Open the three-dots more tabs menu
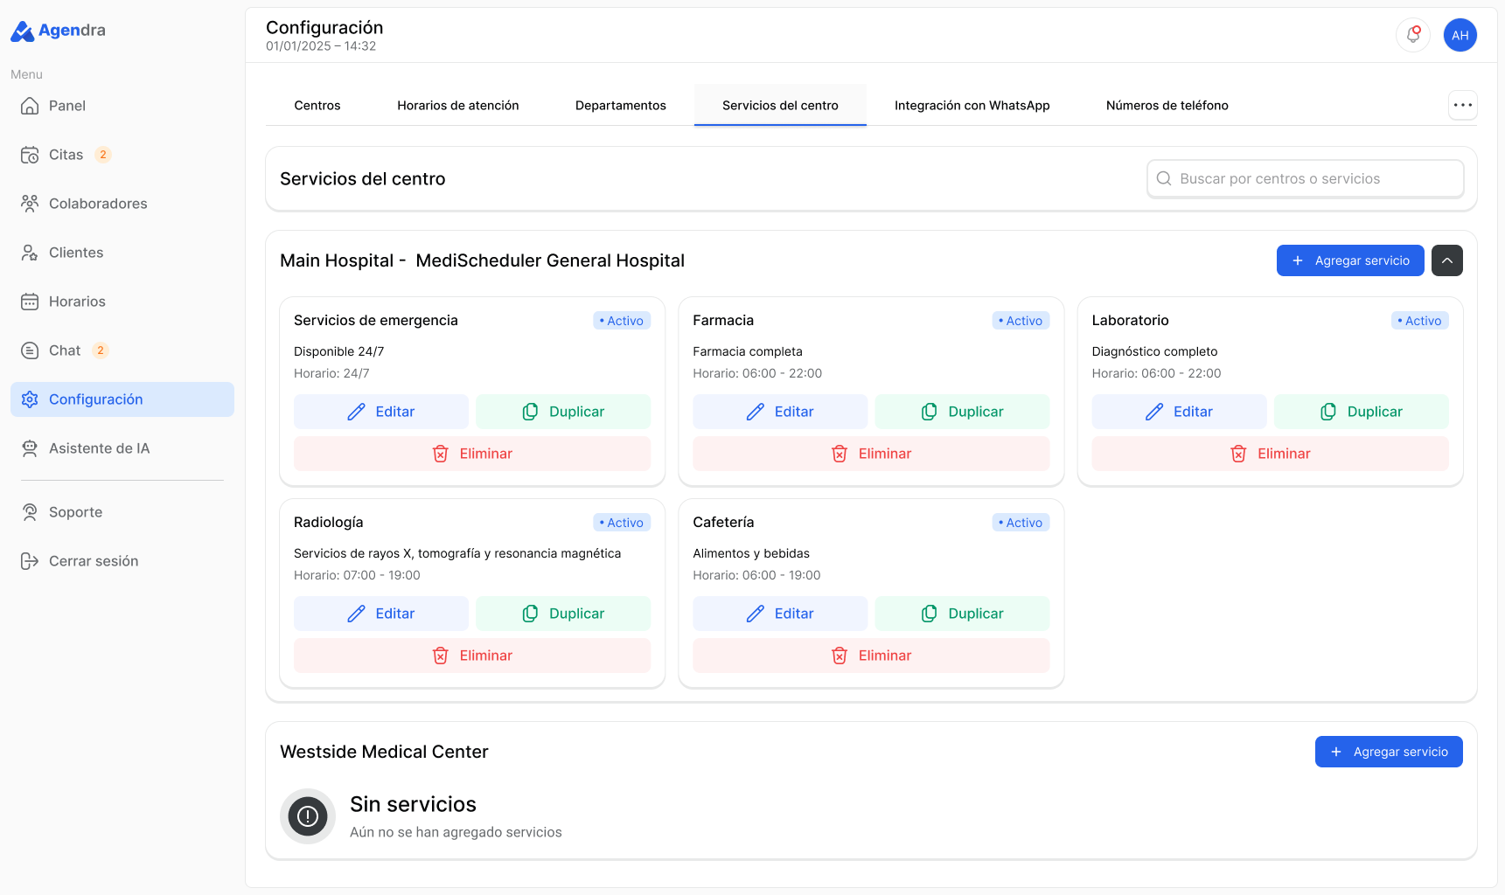The width and height of the screenshot is (1505, 895). tap(1462, 105)
